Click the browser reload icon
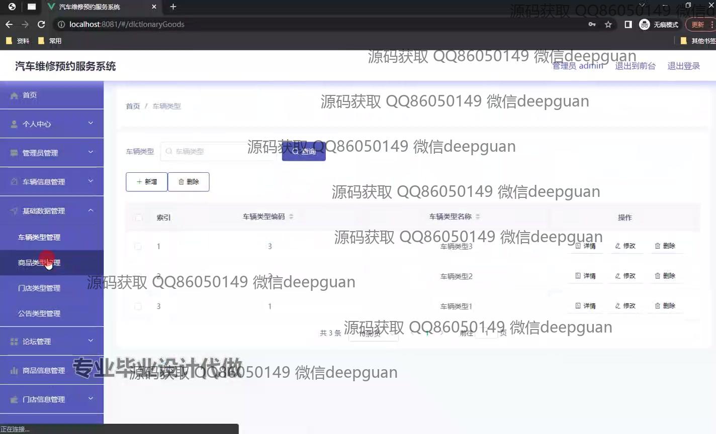The height and width of the screenshot is (434, 716). pos(41,24)
